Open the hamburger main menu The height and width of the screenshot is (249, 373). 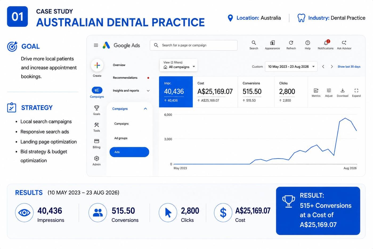96,45
